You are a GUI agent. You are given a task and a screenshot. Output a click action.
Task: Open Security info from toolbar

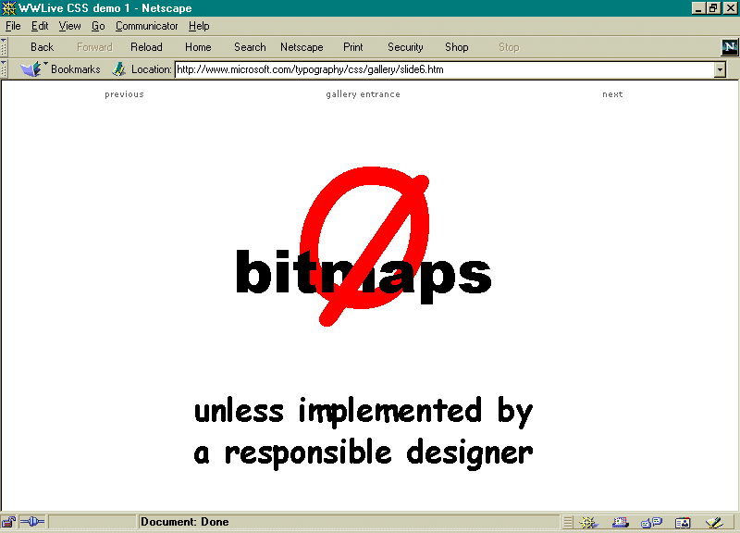coord(405,47)
